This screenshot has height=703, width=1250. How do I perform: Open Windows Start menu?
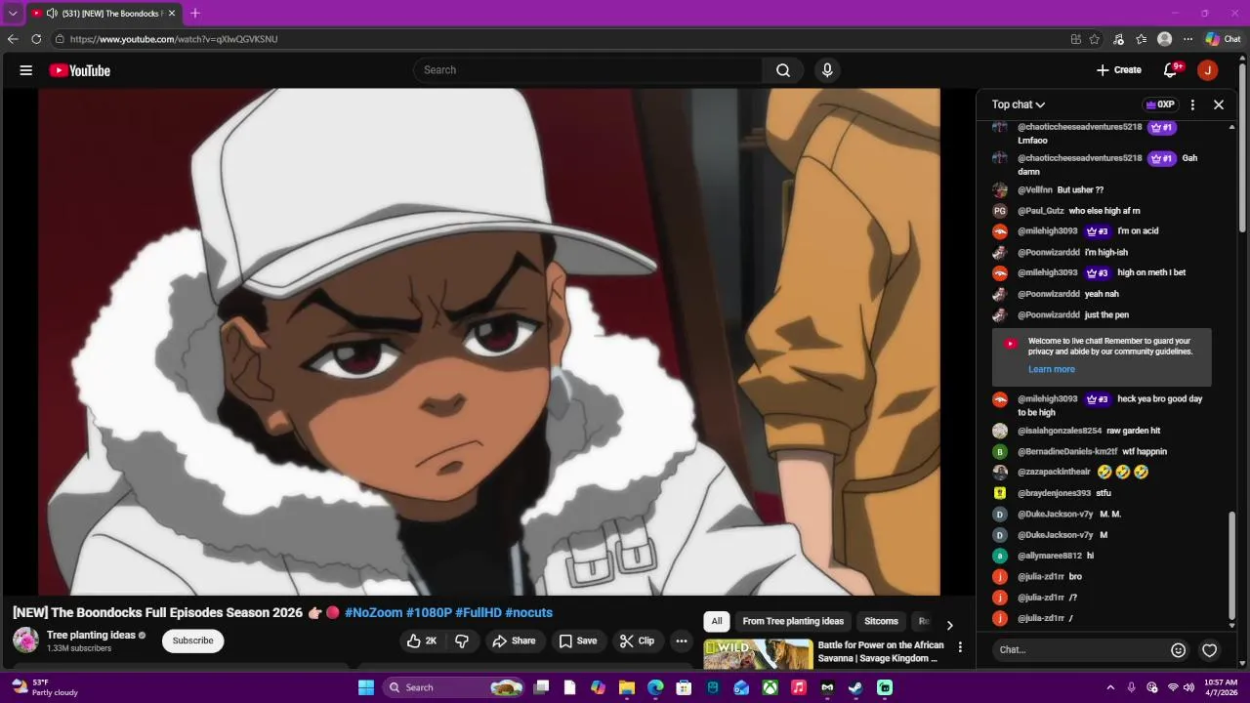click(x=366, y=687)
